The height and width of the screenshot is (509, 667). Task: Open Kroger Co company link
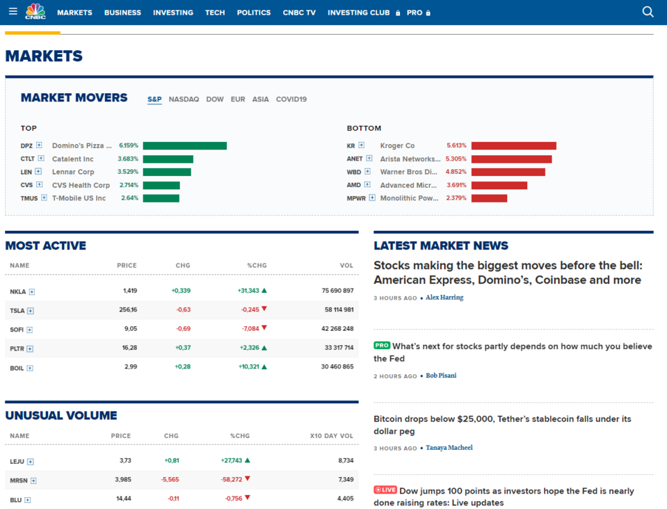[x=397, y=145]
